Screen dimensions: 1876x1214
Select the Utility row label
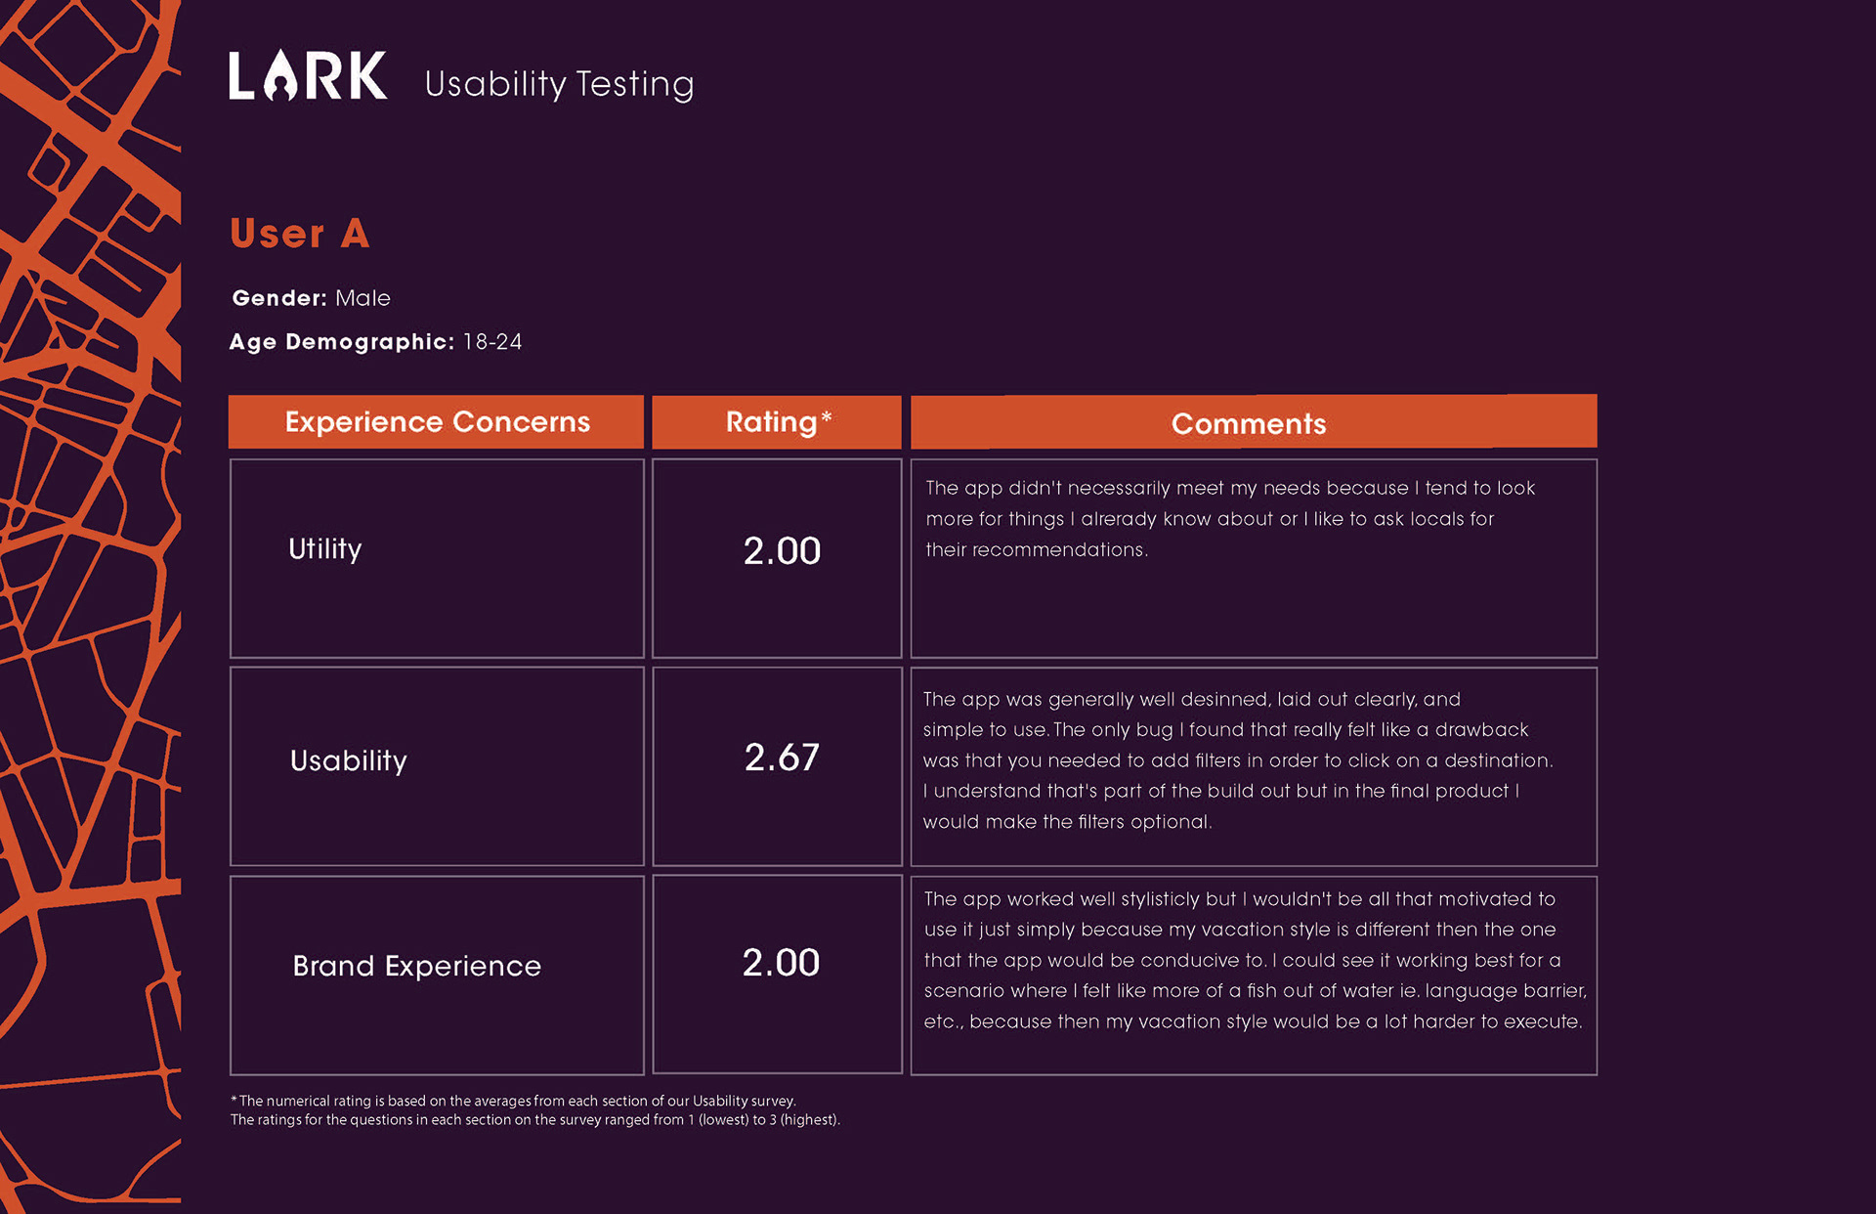click(x=324, y=549)
